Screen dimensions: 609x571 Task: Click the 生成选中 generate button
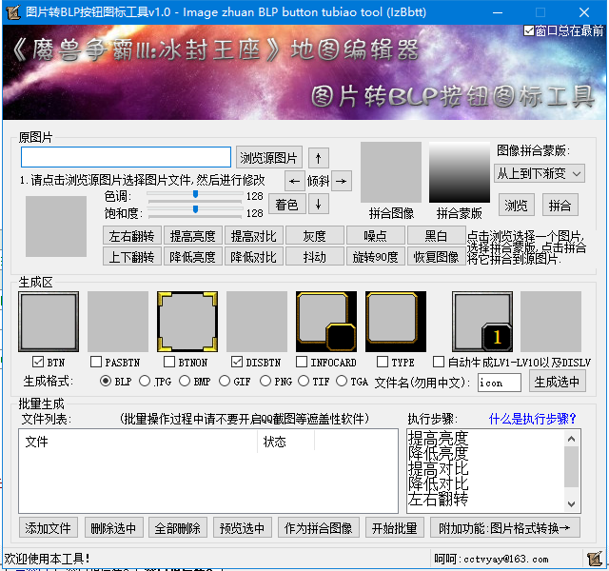[x=558, y=381]
